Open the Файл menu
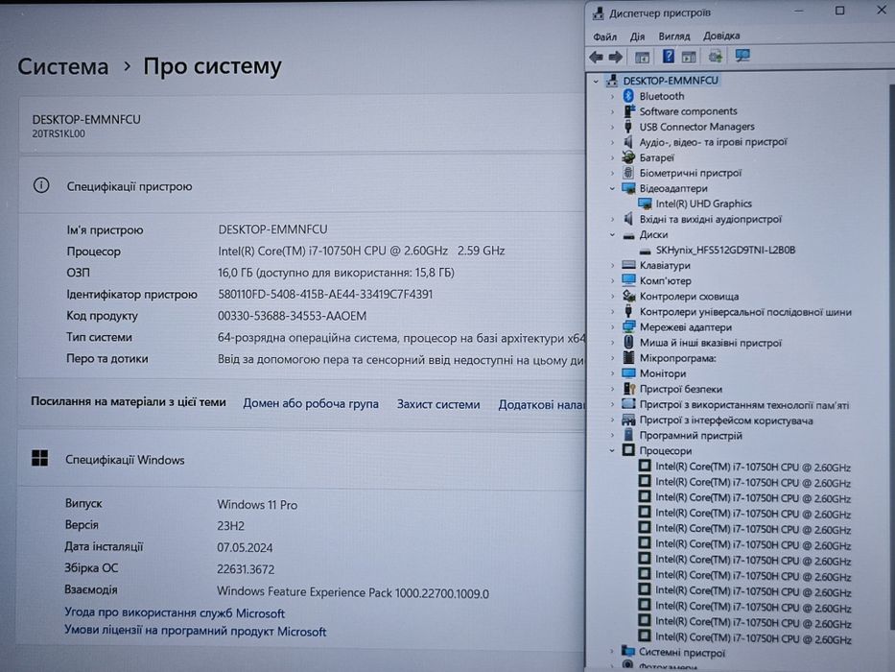The image size is (895, 672). (604, 36)
